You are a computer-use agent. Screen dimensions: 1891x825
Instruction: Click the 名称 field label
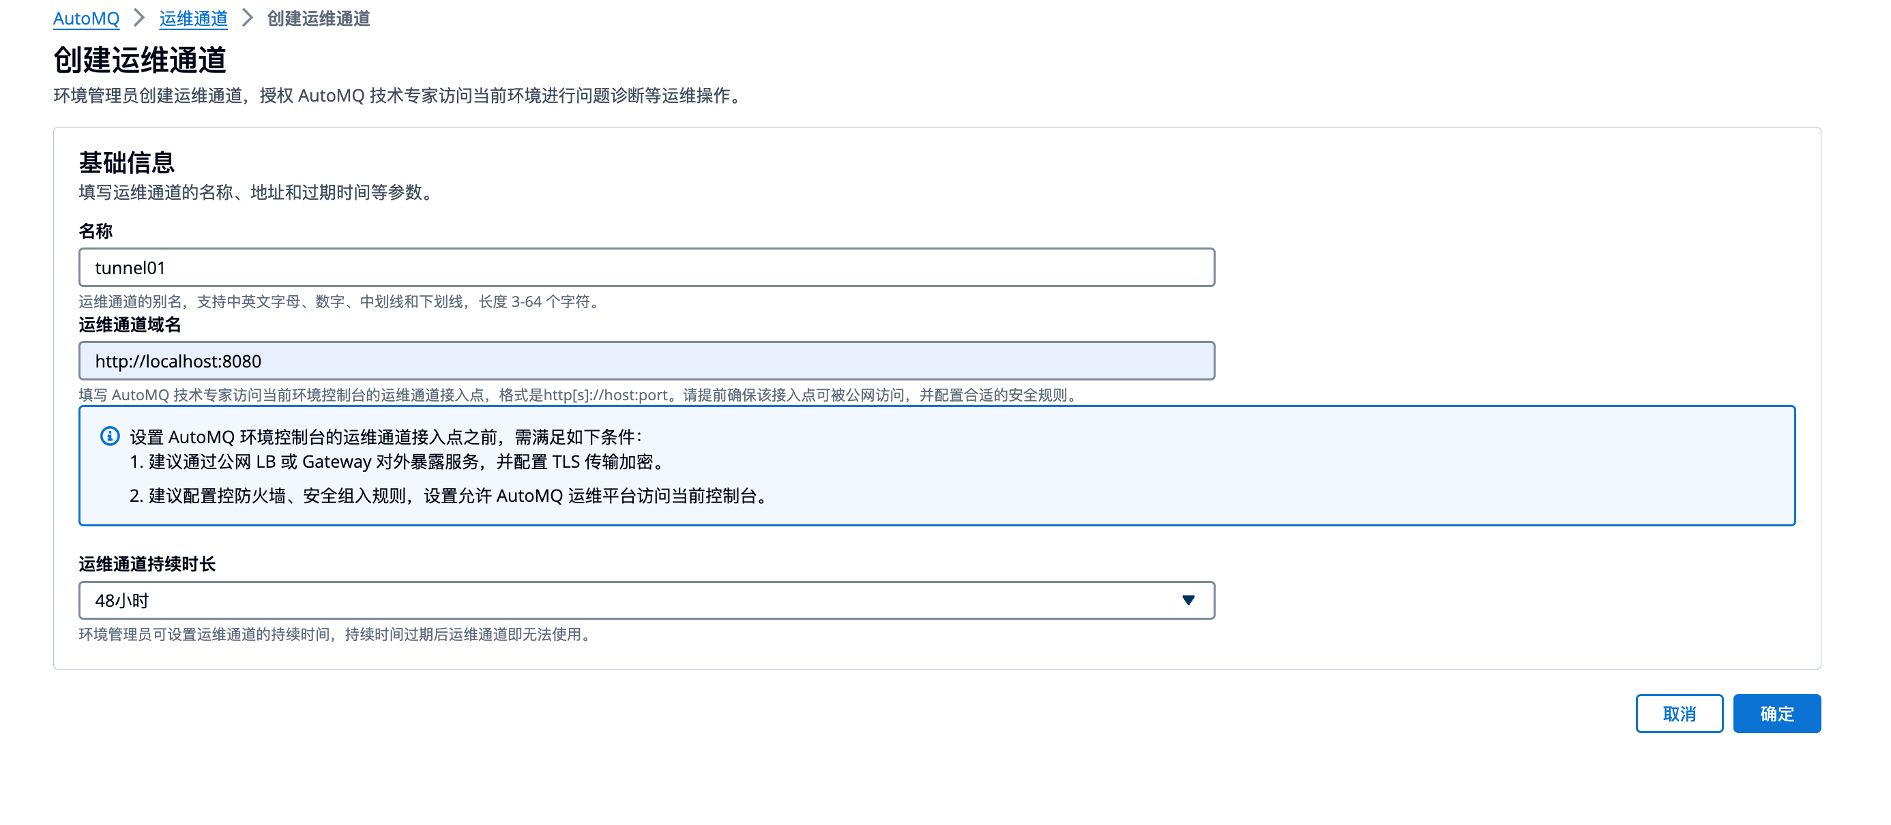pos(96,230)
